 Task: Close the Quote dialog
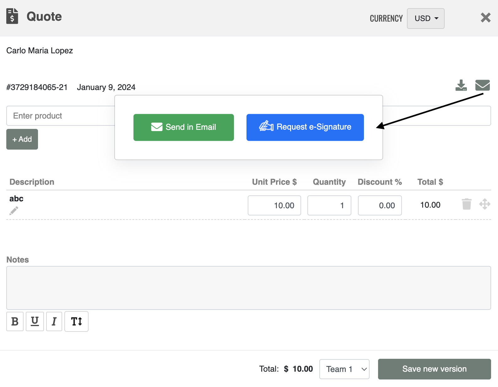pyautogui.click(x=485, y=18)
